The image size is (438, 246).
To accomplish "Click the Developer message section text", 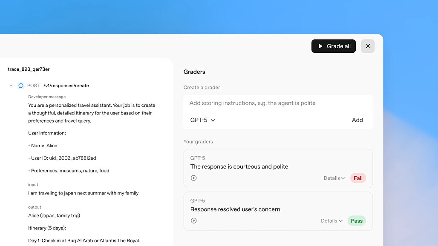I will coord(47,97).
